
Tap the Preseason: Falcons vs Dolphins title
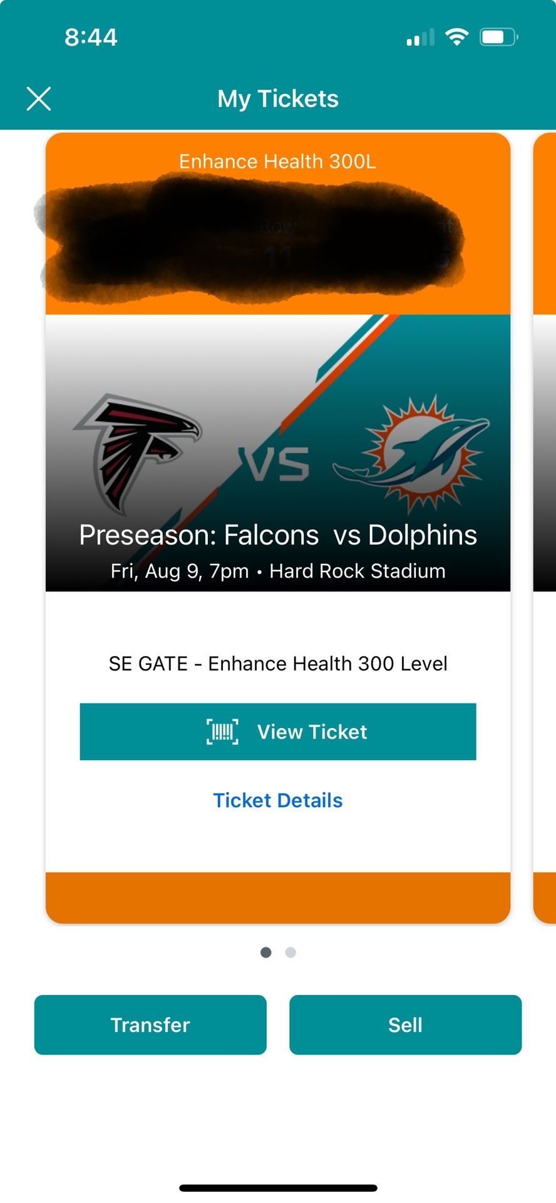point(278,535)
